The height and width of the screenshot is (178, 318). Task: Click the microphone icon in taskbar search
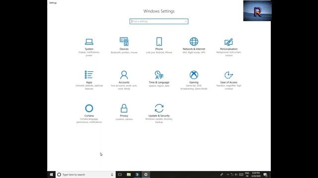[x=112, y=175]
